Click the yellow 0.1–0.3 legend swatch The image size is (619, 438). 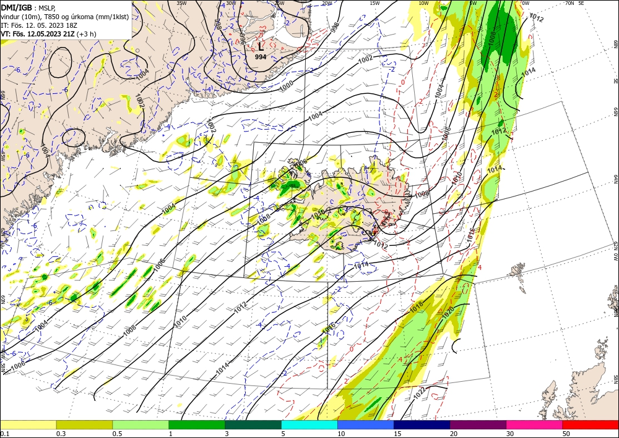(x=28, y=425)
